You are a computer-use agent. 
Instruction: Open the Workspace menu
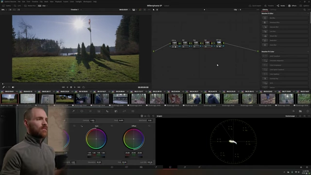pos(87,1)
